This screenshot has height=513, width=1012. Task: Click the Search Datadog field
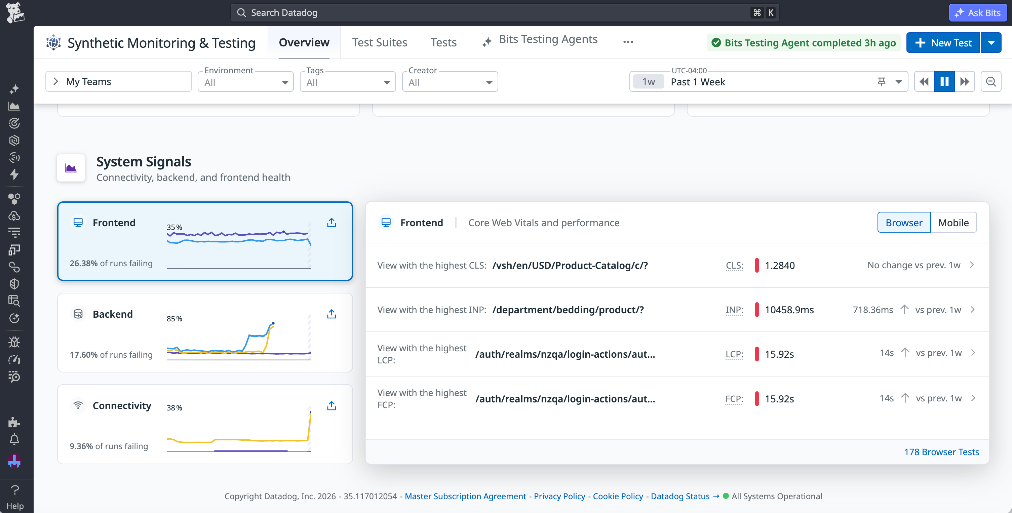pyautogui.click(x=504, y=12)
